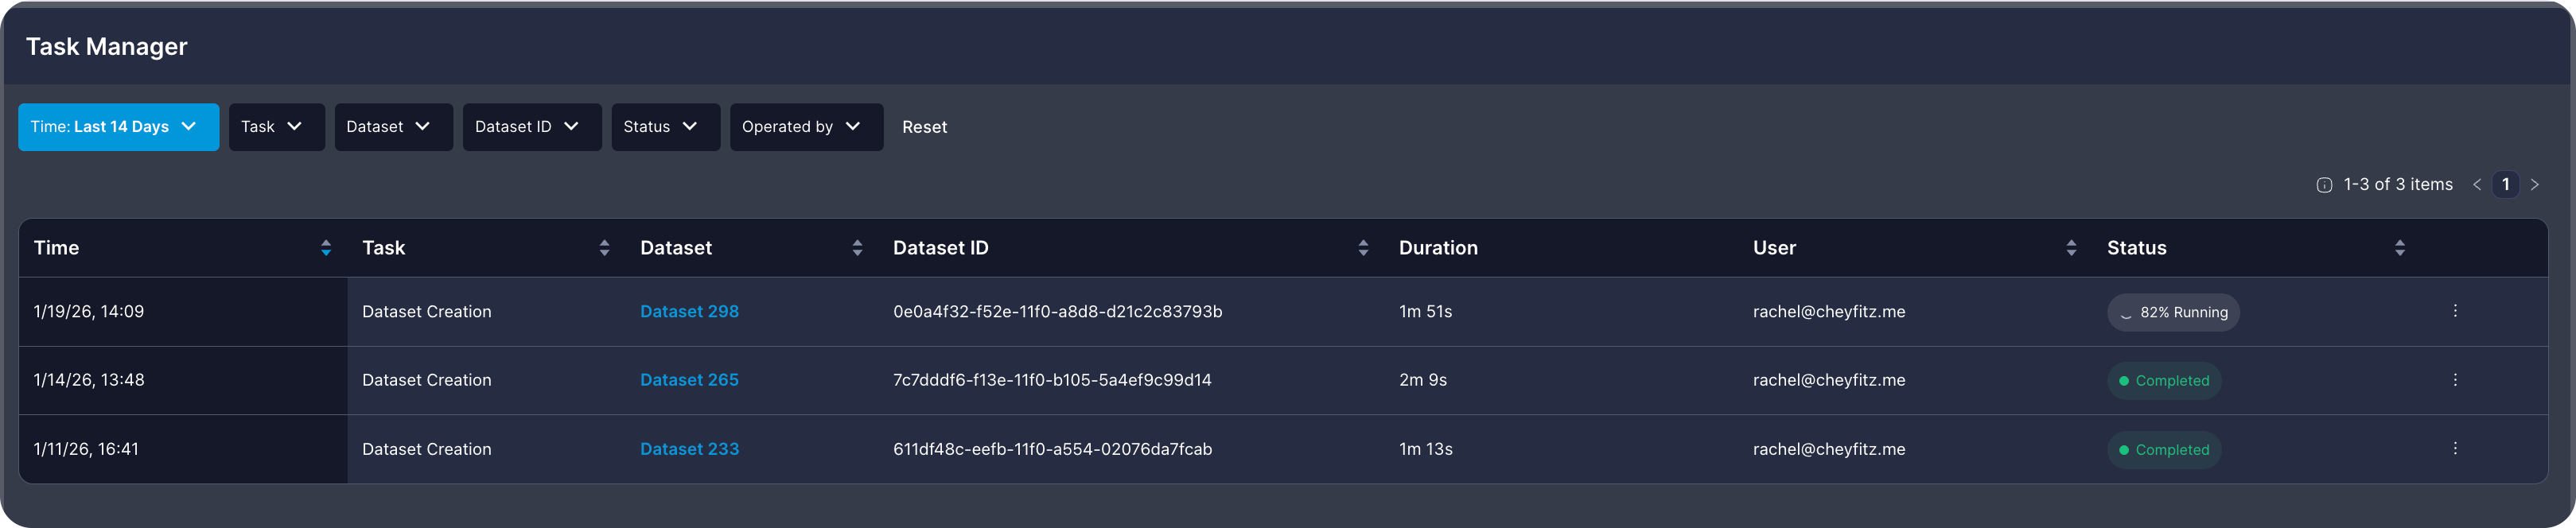Open the Time: Last 14 Days filter
The height and width of the screenshot is (528, 2576).
(x=118, y=127)
